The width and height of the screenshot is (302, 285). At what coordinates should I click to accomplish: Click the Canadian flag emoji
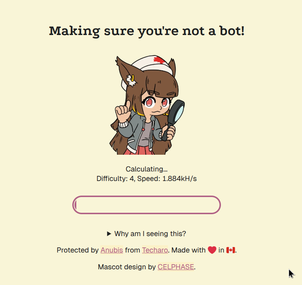click(230, 250)
